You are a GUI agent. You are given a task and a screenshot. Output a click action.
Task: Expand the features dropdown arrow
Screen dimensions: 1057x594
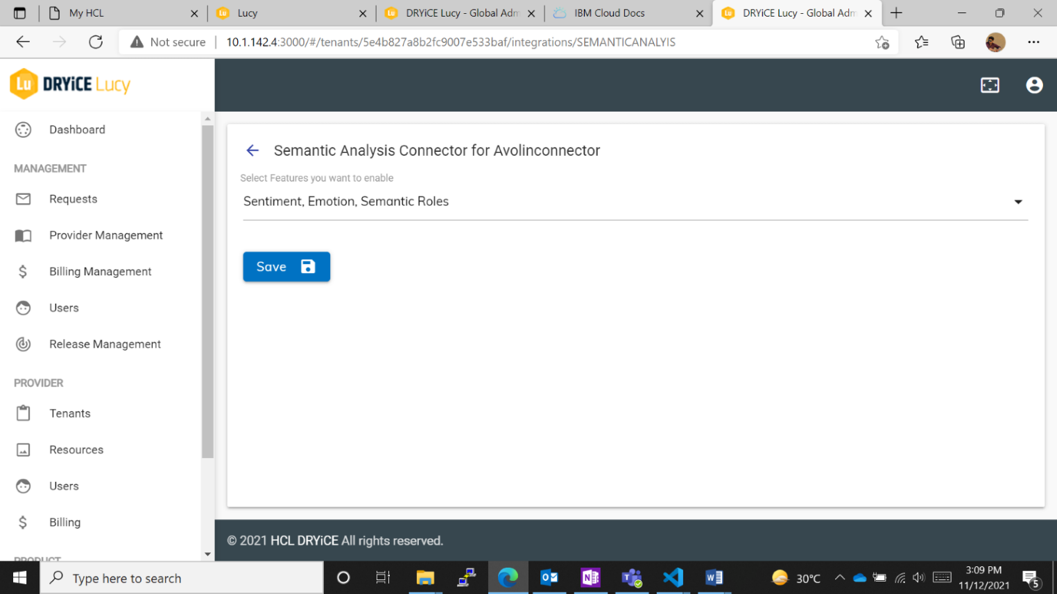[x=1018, y=202]
